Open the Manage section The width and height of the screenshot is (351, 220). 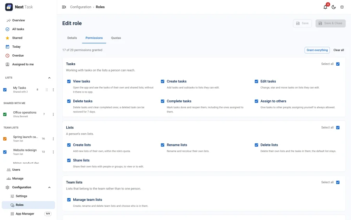pos(28,179)
